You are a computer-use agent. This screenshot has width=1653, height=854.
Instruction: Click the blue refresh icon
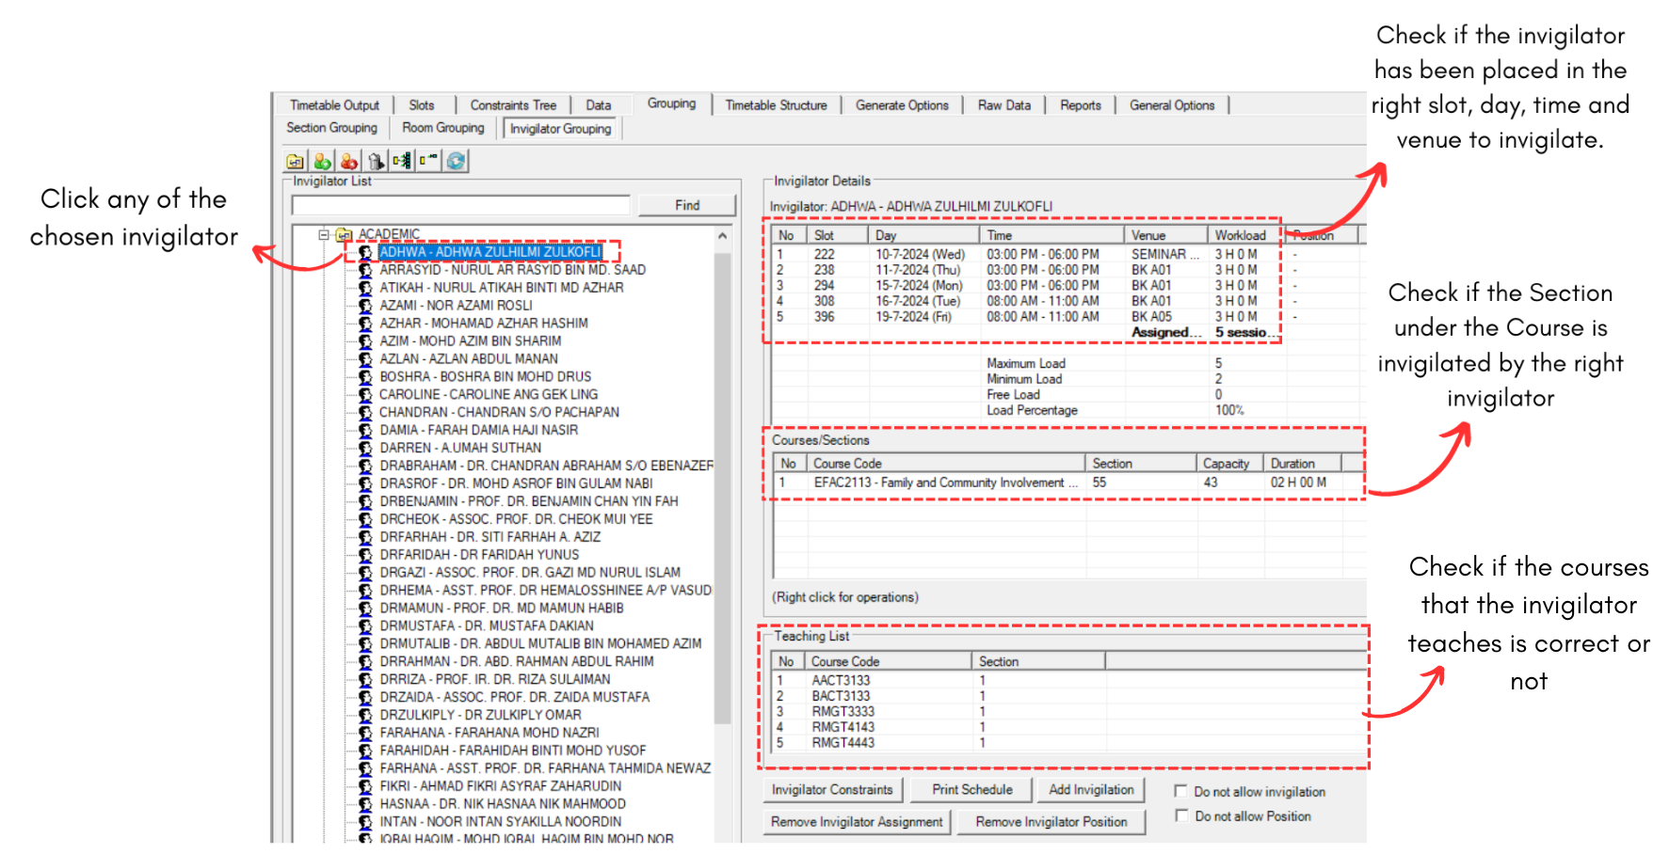tap(457, 161)
